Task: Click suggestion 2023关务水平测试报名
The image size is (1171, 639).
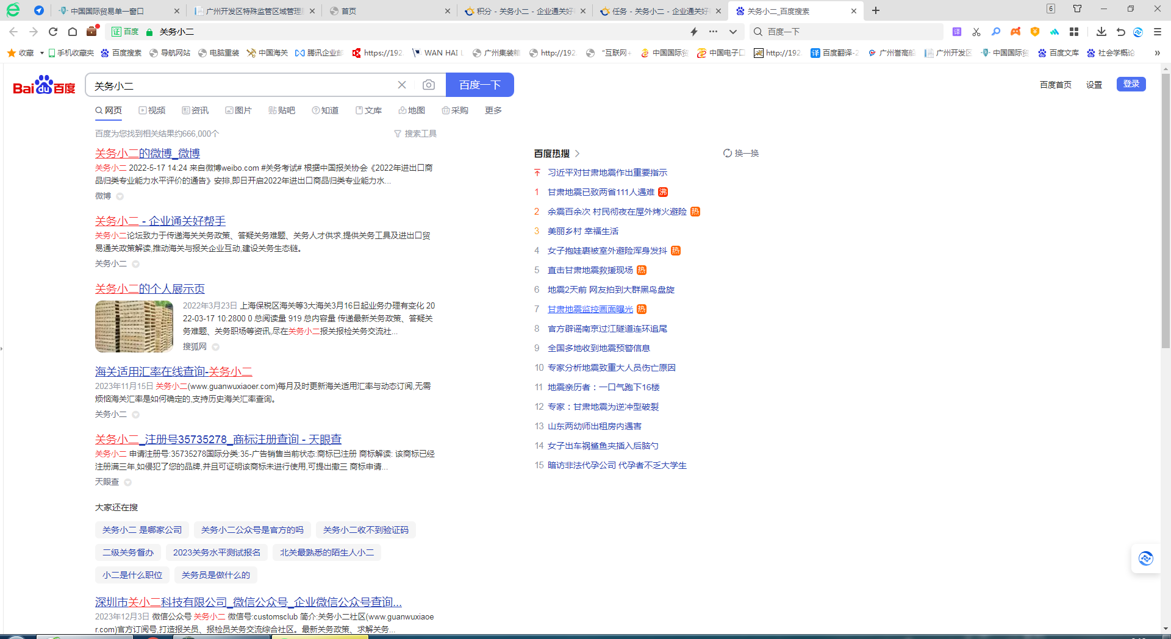Action: pos(217,552)
